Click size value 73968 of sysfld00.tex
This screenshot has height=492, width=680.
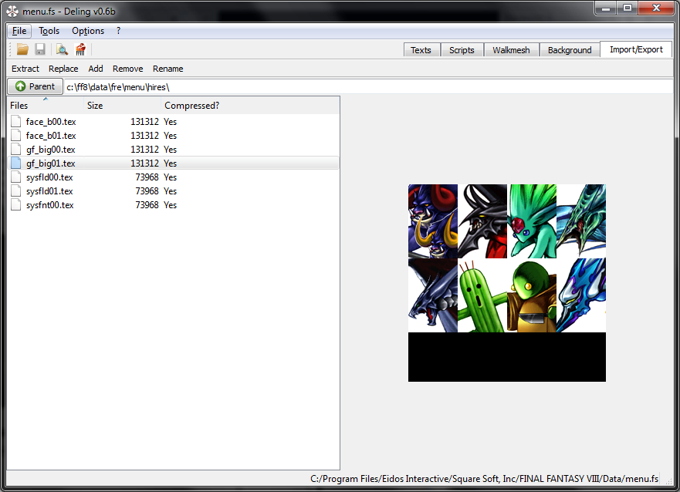tap(147, 177)
